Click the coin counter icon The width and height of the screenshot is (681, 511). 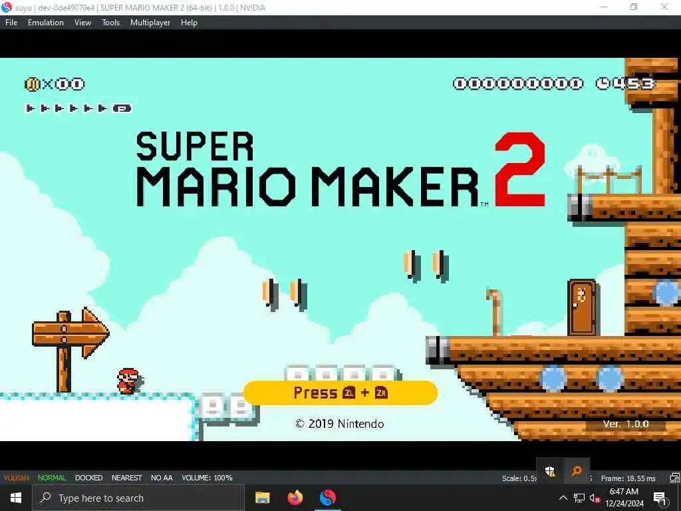click(32, 84)
